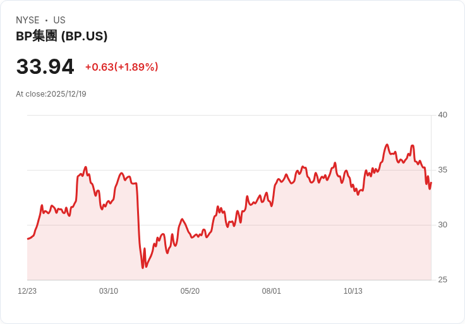Select the 05/20 date on x-axis
465x324 pixels.
point(190,291)
